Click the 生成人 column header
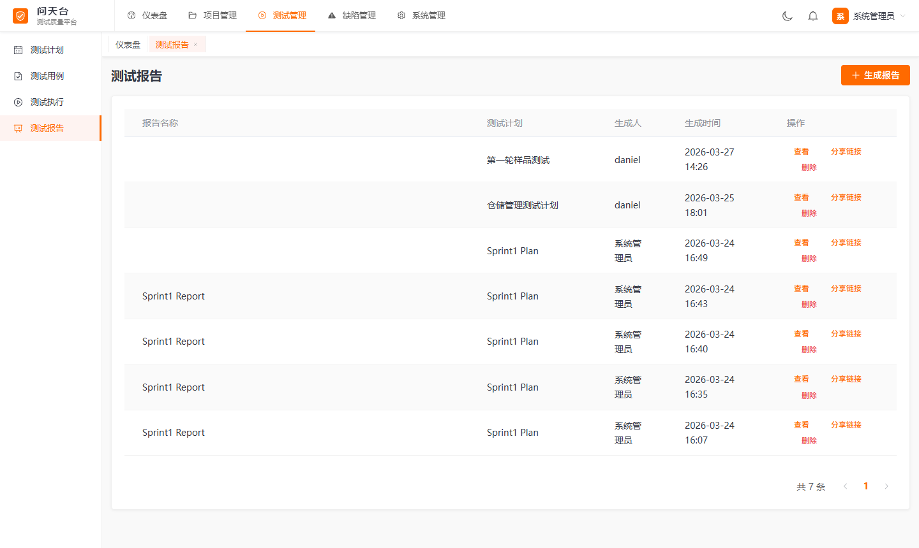Screen dimensions: 919x548 tap(628, 123)
